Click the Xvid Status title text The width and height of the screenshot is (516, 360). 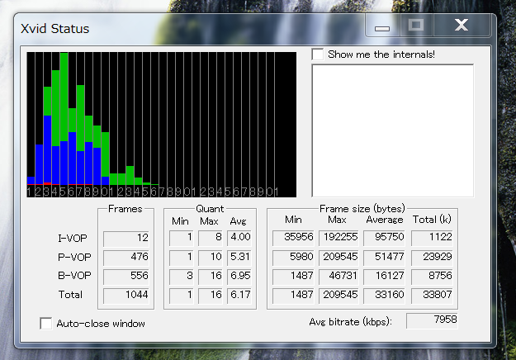[x=55, y=29]
